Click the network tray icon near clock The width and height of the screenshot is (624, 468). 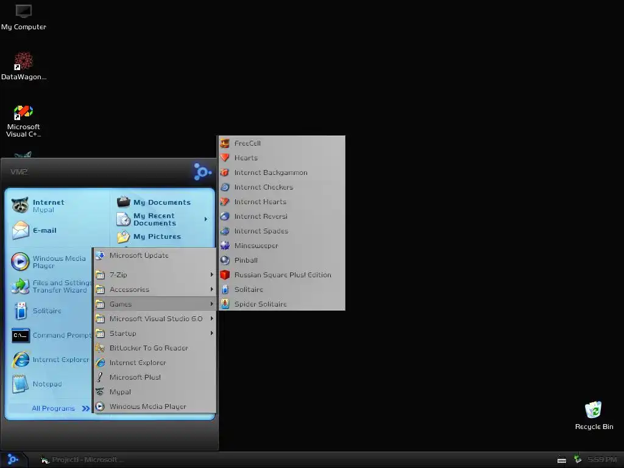click(578, 459)
